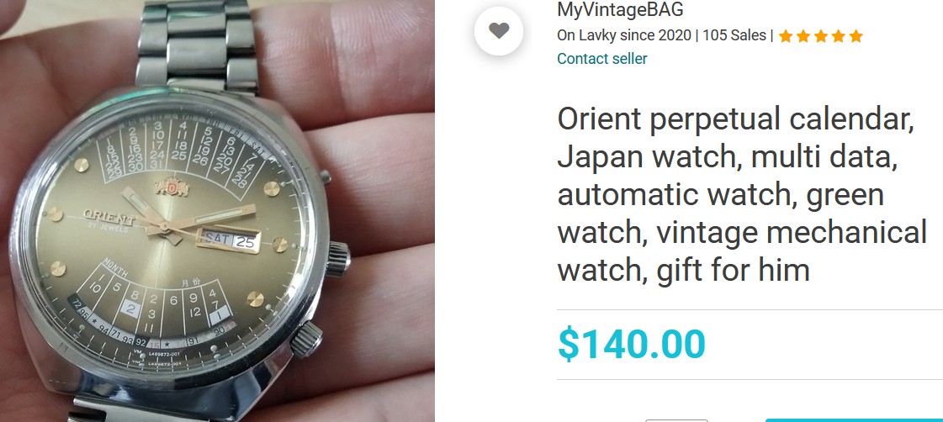Click the third orange rating star
The image size is (943, 422).
[821, 36]
